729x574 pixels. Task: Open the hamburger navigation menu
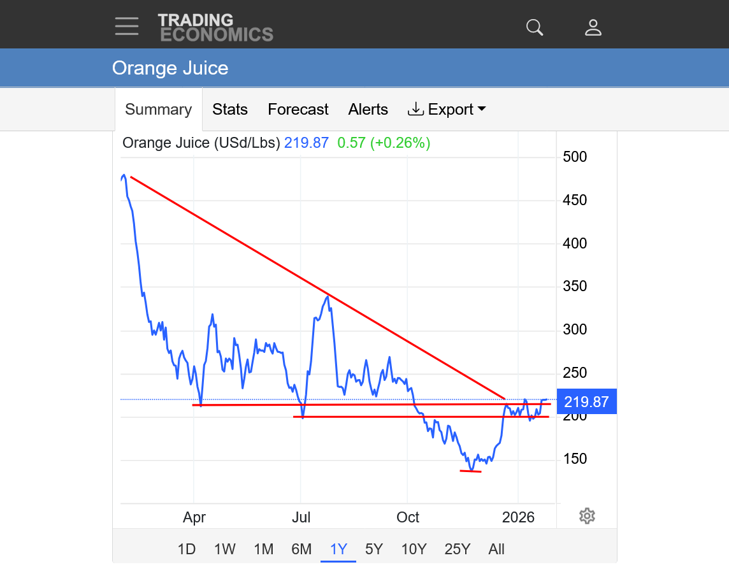pyautogui.click(x=127, y=26)
